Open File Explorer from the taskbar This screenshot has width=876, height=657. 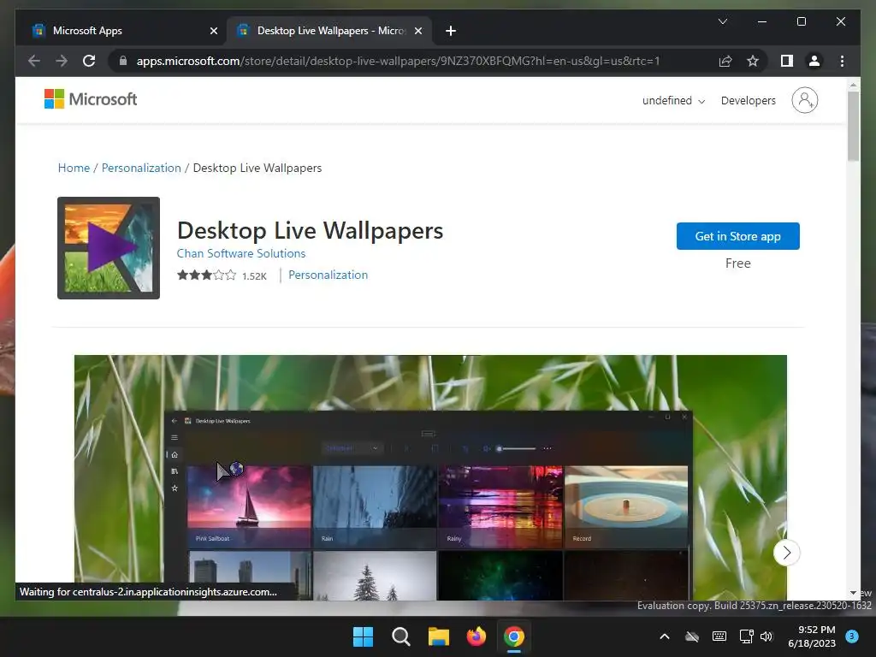pos(439,636)
